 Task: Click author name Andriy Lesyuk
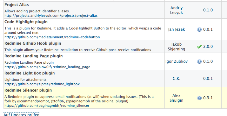(x=176, y=10)
